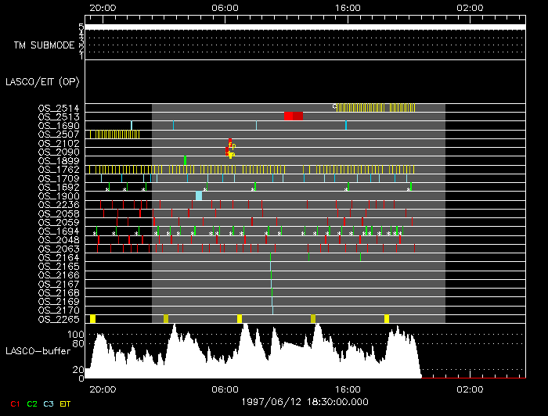Click the 16:00 label on top axis
This screenshot has width=548, height=416.
[348, 8]
